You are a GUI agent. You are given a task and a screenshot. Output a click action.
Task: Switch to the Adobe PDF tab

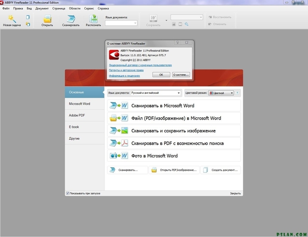pyautogui.click(x=77, y=115)
